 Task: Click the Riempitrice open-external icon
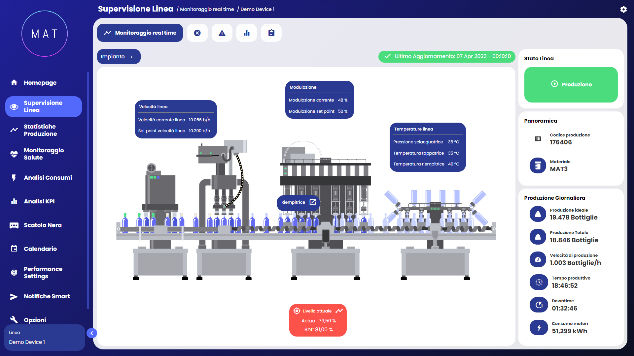tap(313, 202)
